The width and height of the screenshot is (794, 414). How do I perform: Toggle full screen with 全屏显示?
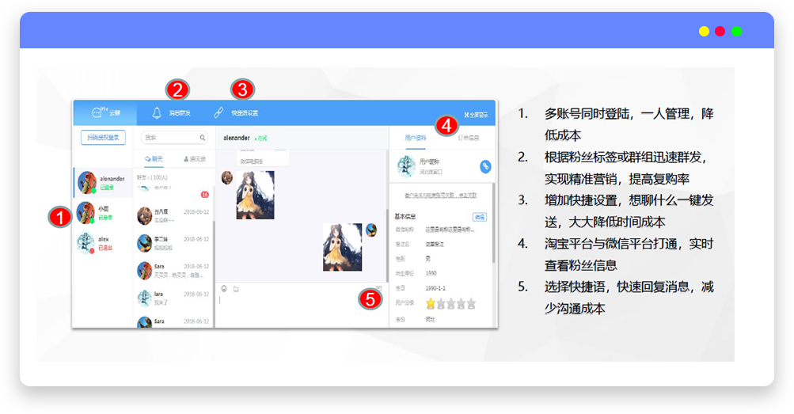(476, 114)
